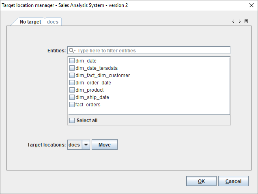Viewport: 258px width, 194px height.
Task: Check the dim_product entity
Action: (72, 90)
